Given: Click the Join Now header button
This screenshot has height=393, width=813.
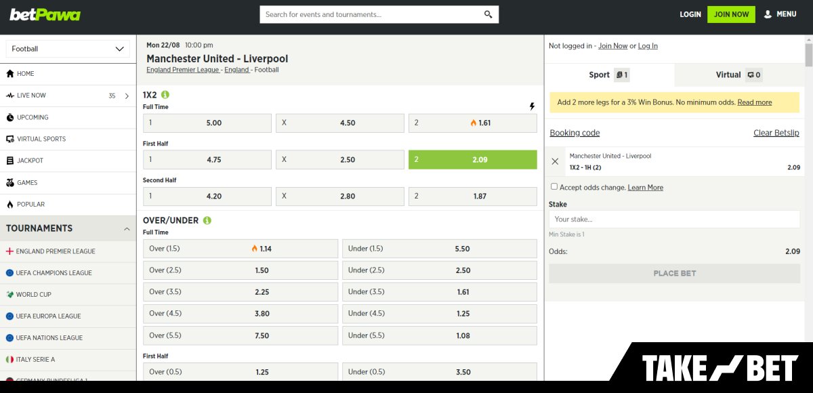Looking at the screenshot, I should pyautogui.click(x=731, y=14).
